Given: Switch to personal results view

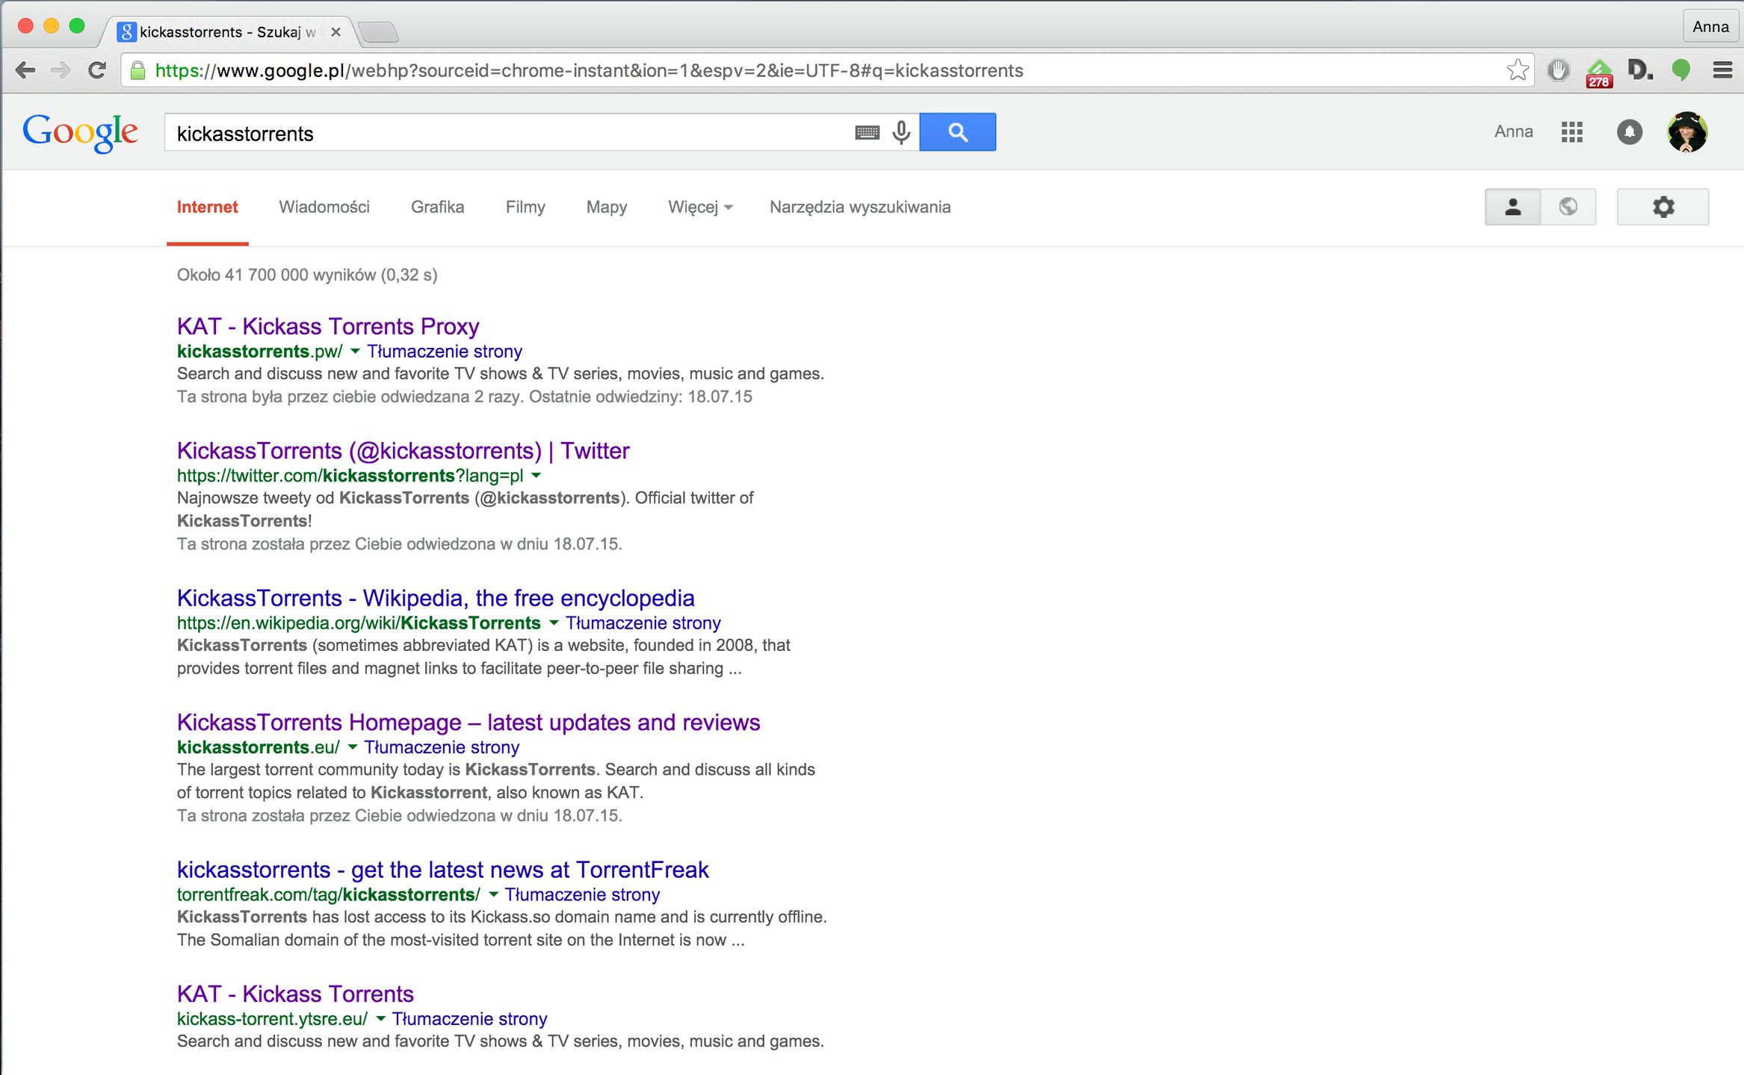Looking at the screenshot, I should coord(1512,207).
